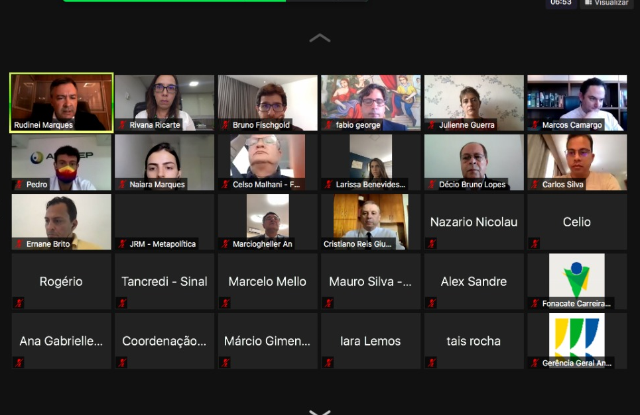640x415 pixels.
Task: Click the muted mic icon on Nazario Nicolau's tile
Action: tap(432, 244)
